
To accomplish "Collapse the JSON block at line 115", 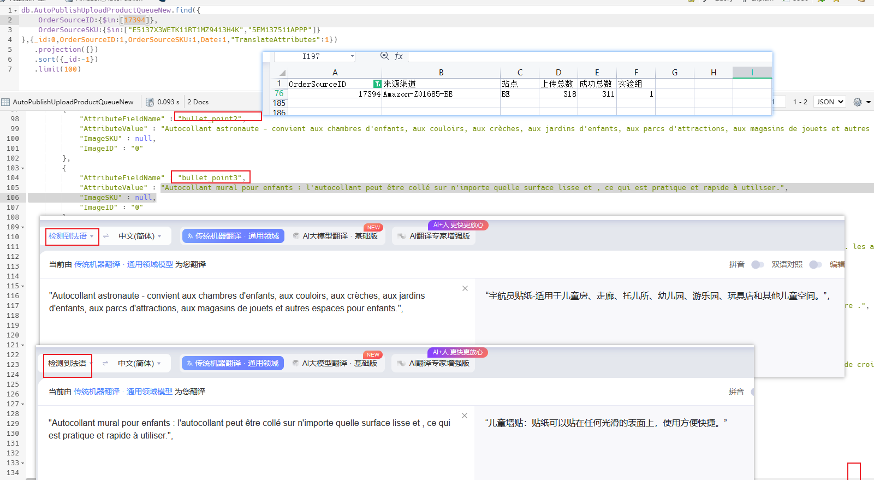I will click(x=22, y=286).
